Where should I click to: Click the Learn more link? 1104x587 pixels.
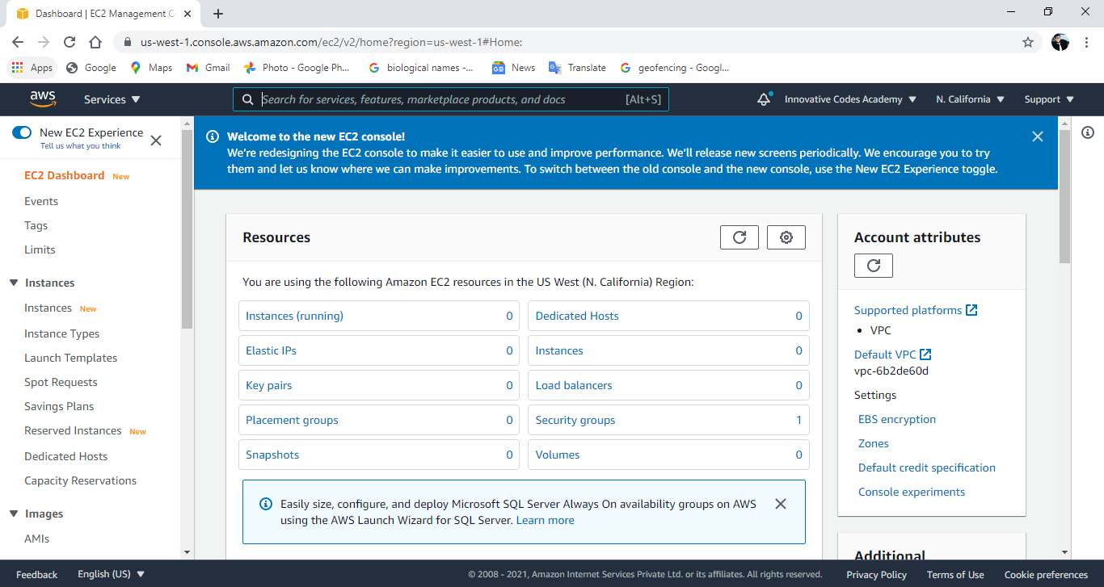click(x=545, y=519)
